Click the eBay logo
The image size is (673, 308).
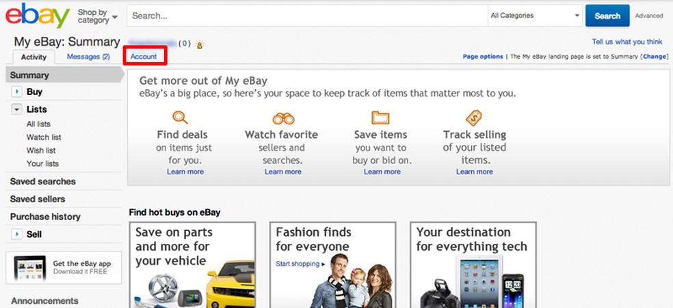37,15
